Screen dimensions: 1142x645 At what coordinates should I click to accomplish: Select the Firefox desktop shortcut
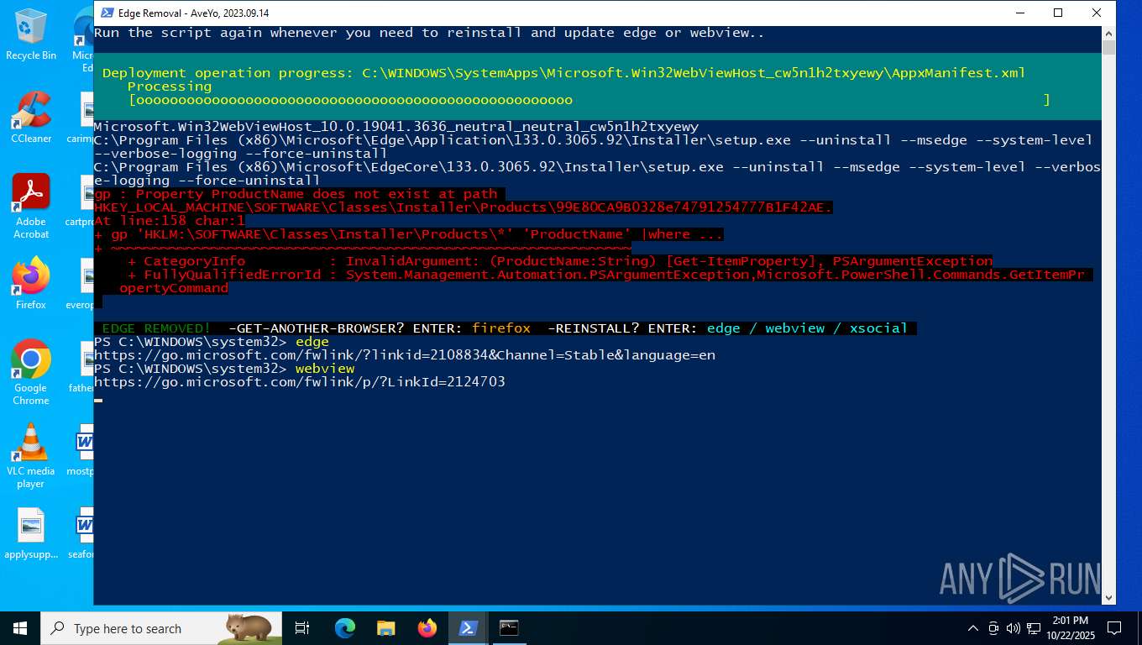pyautogui.click(x=31, y=283)
